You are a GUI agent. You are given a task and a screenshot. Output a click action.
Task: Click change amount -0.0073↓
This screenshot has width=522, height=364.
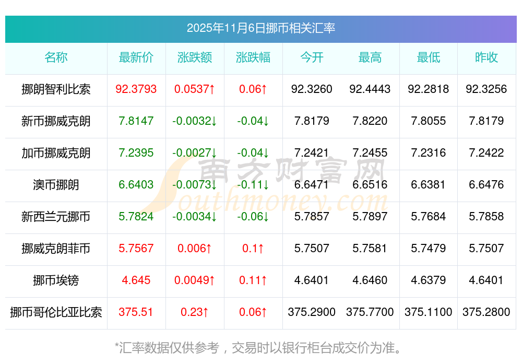(x=194, y=184)
